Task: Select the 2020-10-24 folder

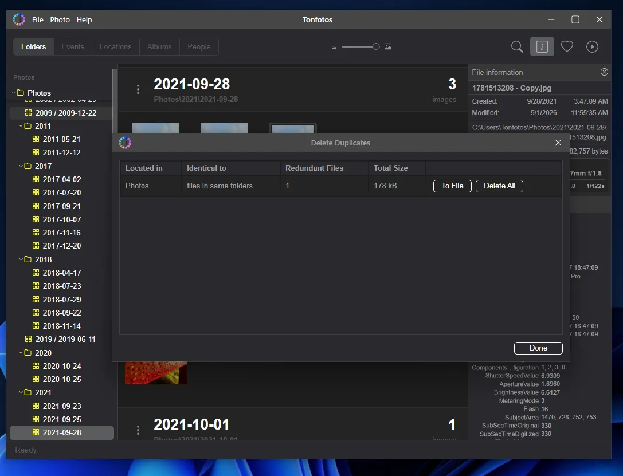Action: pos(61,366)
